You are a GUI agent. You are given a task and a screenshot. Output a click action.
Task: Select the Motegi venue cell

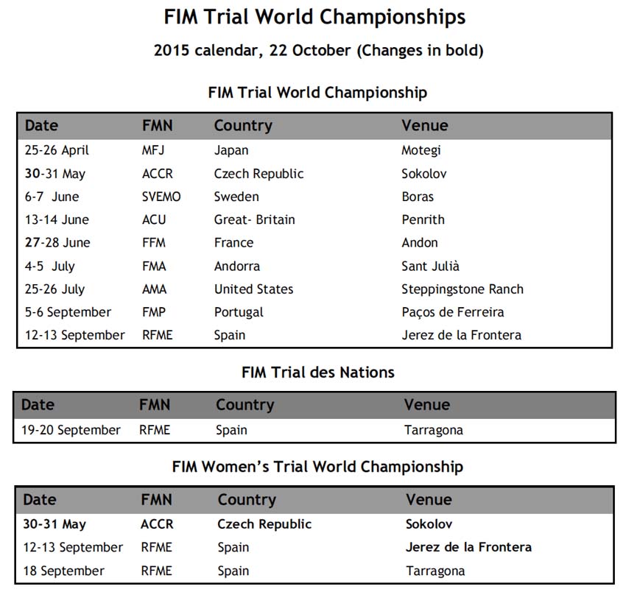click(x=421, y=150)
